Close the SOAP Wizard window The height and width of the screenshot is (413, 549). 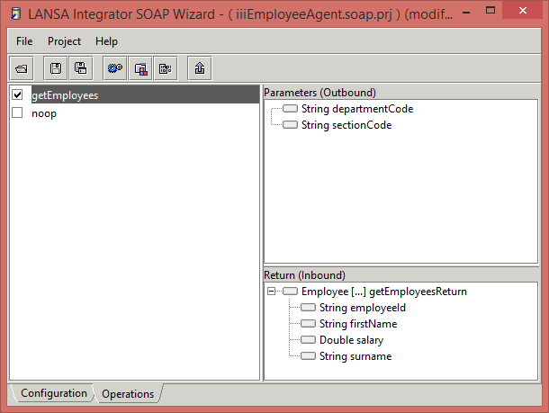pyautogui.click(x=522, y=11)
